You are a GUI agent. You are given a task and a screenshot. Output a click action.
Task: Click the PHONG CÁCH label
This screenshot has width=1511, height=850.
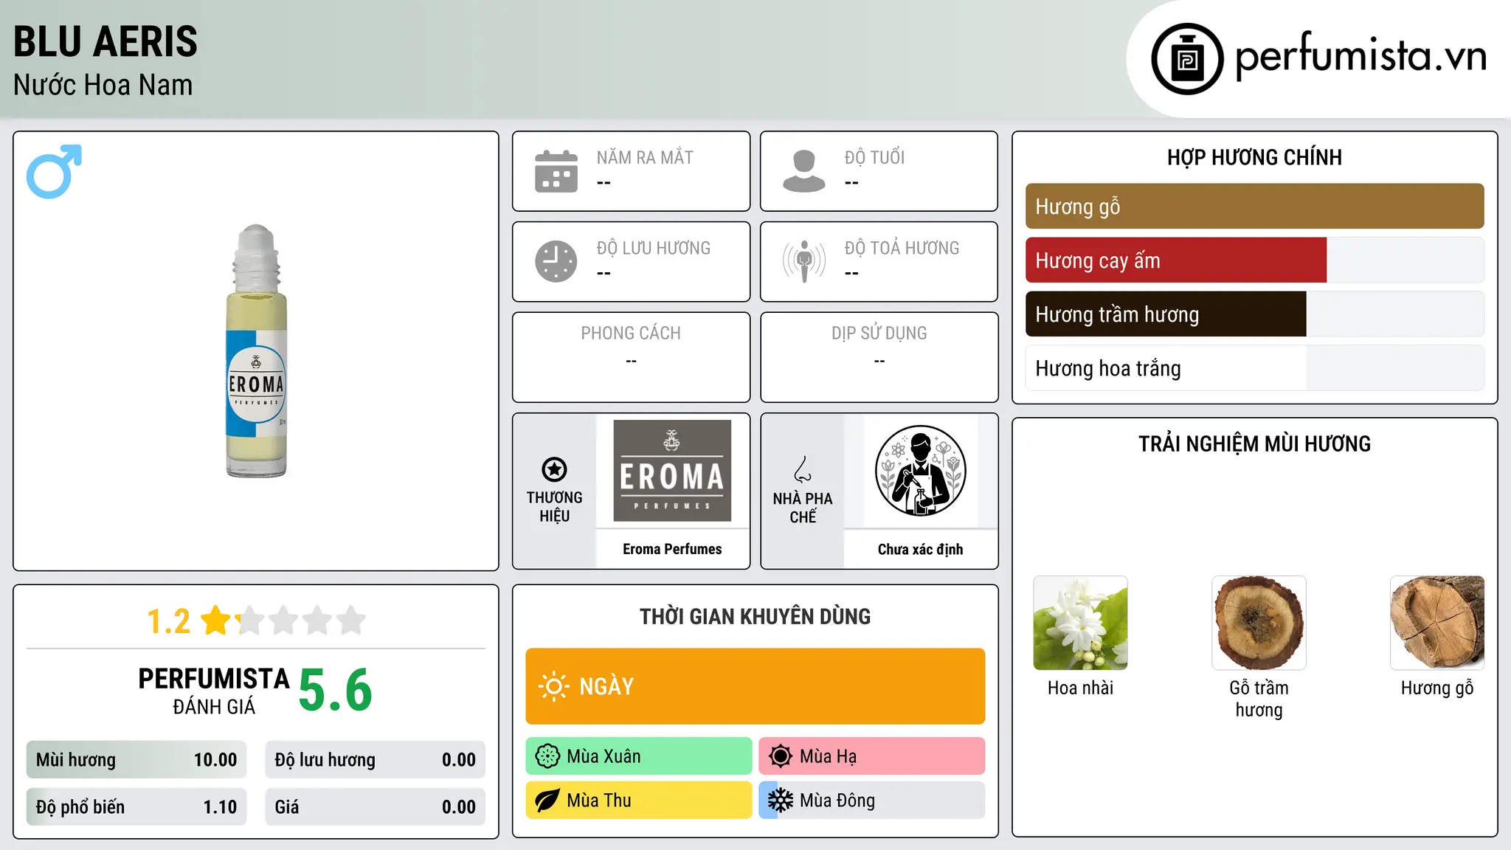(x=631, y=334)
